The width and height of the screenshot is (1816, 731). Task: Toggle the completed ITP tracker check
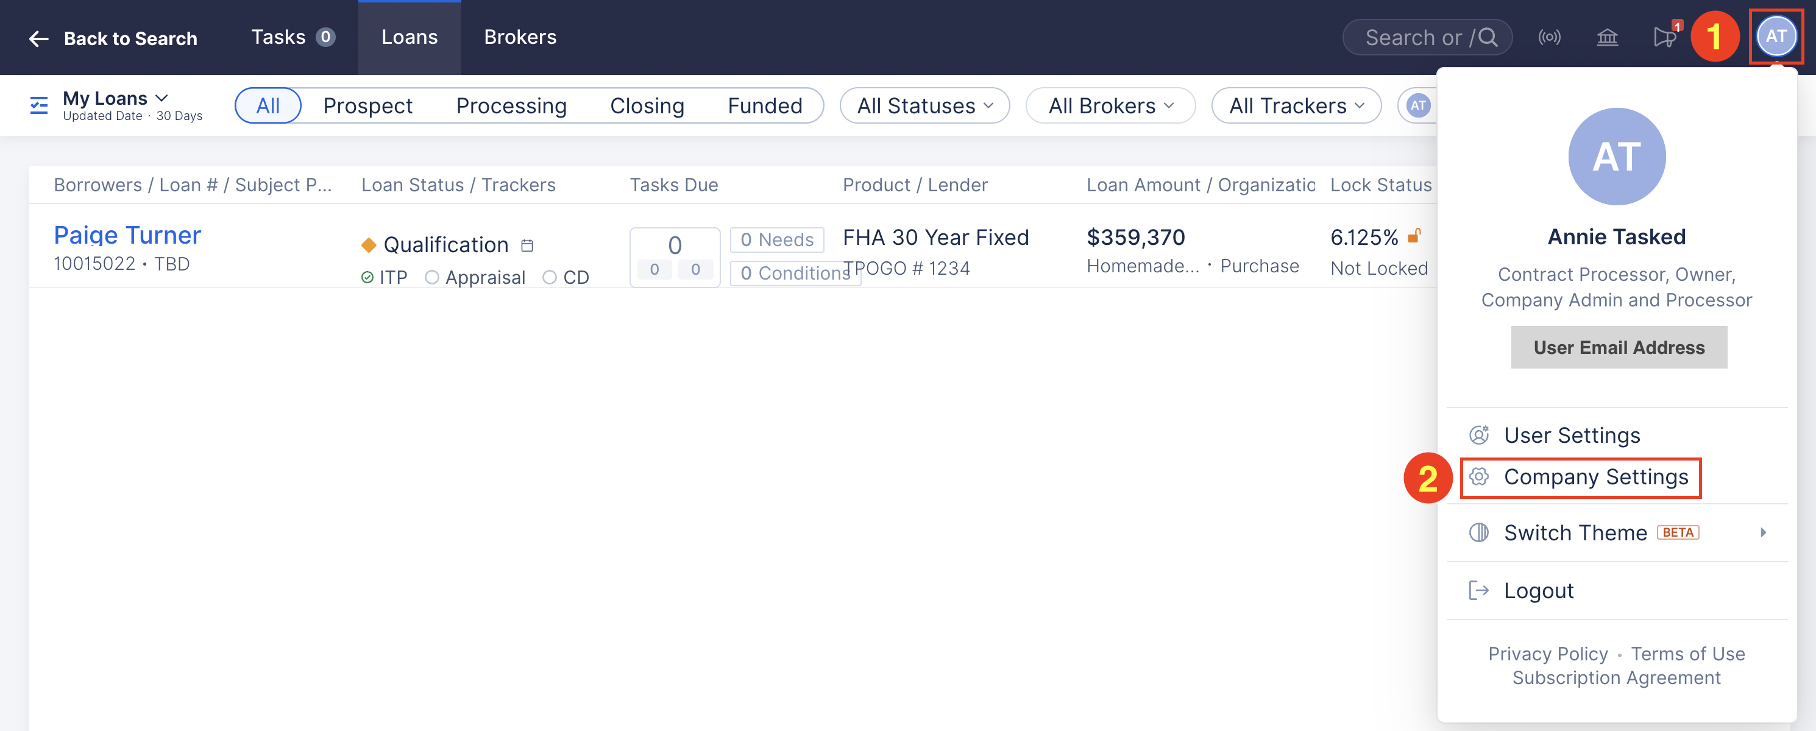[367, 278]
